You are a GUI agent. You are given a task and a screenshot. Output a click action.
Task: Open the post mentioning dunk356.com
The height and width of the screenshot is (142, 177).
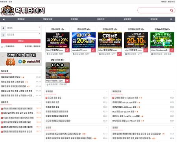(x=126, y=116)
